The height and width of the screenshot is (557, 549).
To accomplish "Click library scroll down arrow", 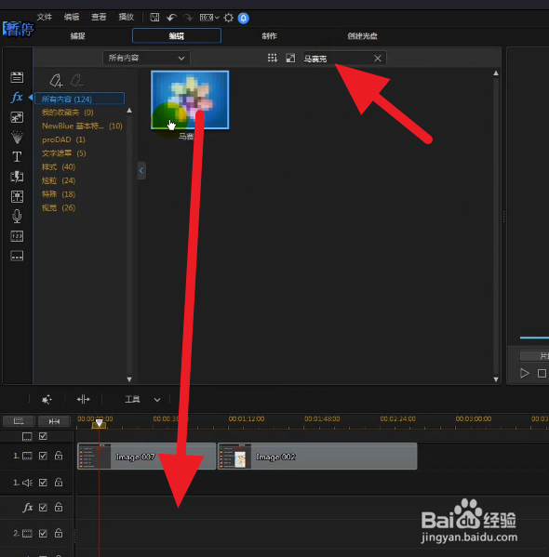I will click(x=496, y=379).
